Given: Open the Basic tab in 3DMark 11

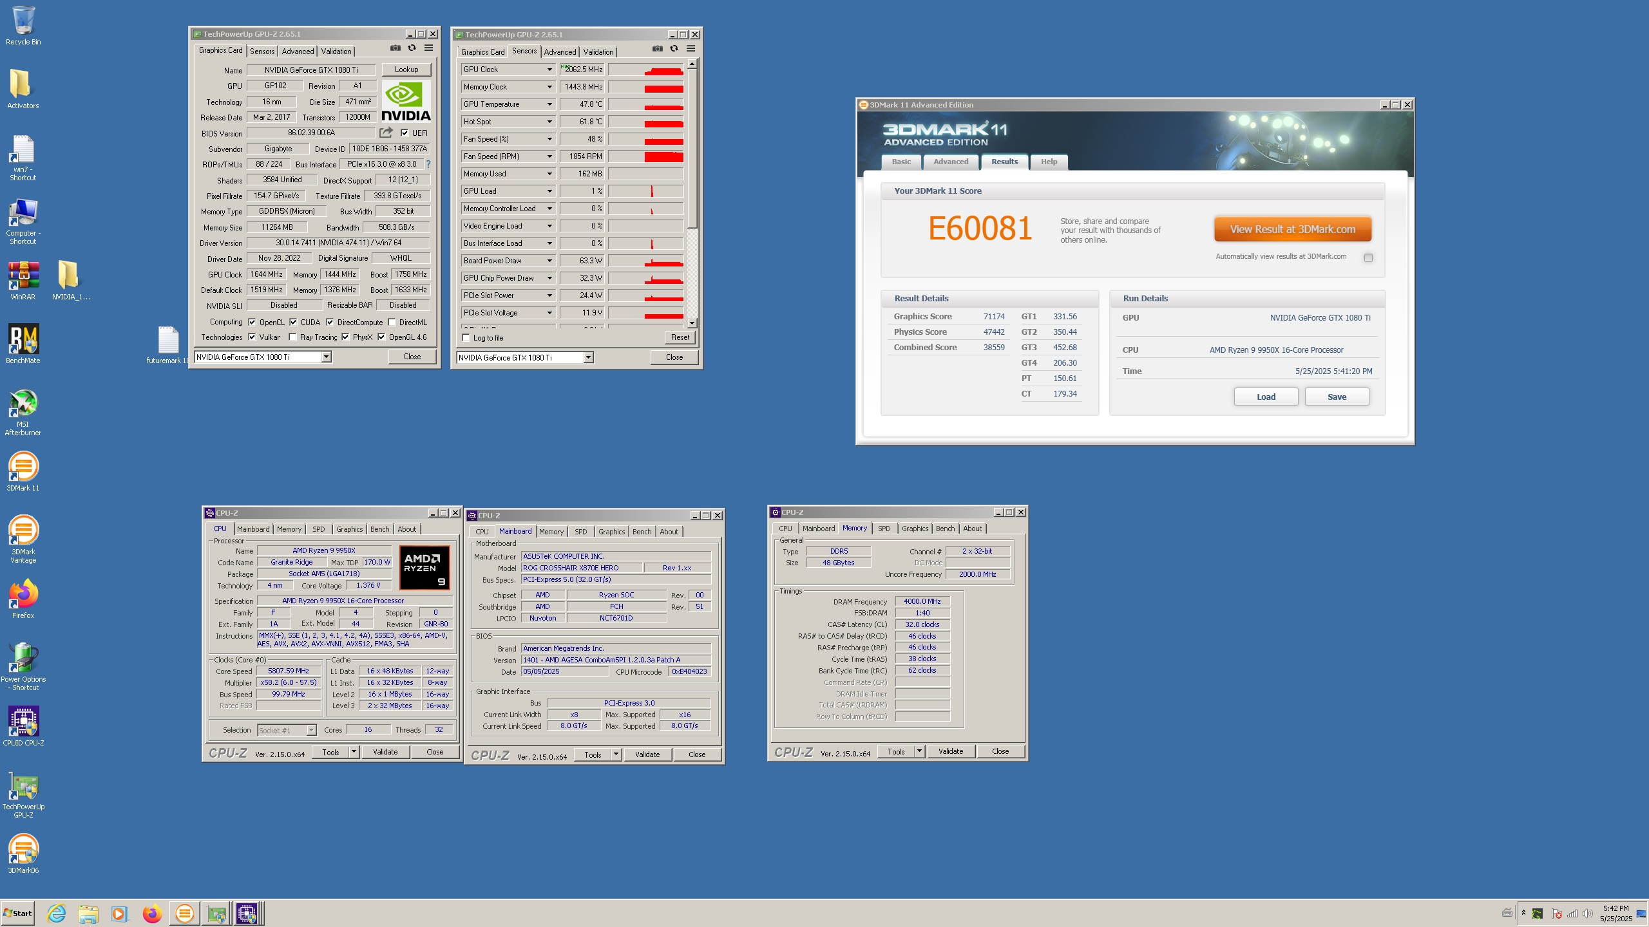Looking at the screenshot, I should (901, 162).
